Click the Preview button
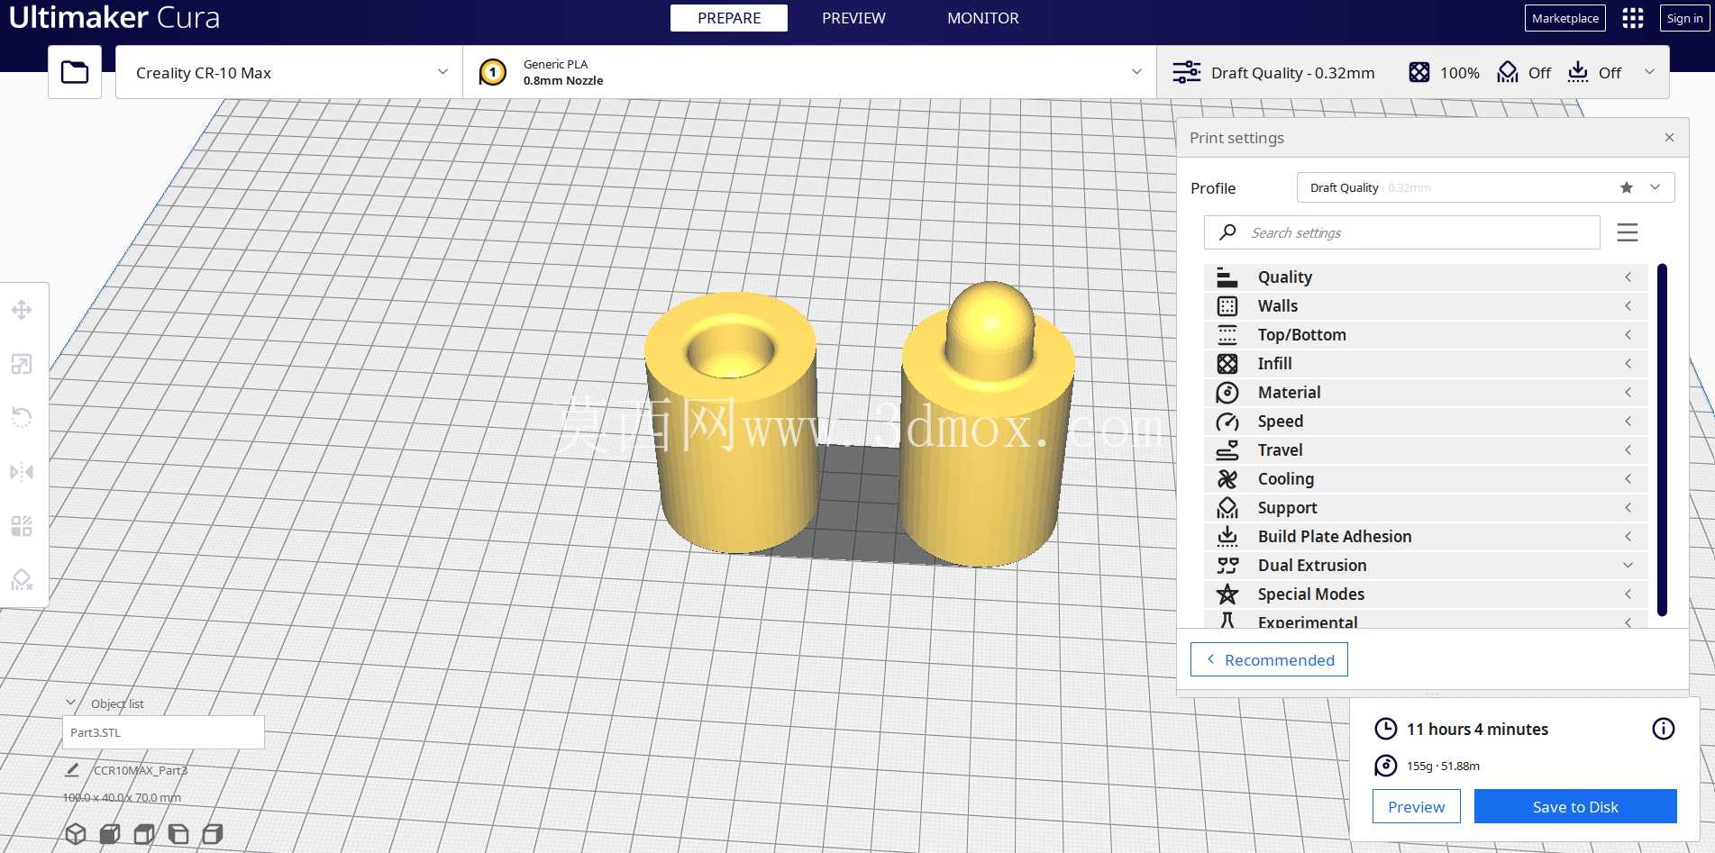 (x=1416, y=807)
